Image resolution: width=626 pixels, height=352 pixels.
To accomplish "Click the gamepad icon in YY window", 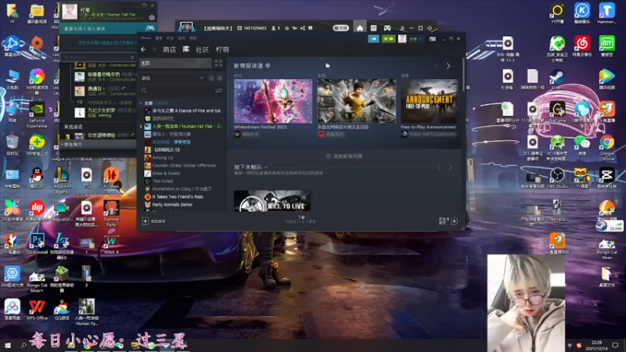I will coord(387,28).
